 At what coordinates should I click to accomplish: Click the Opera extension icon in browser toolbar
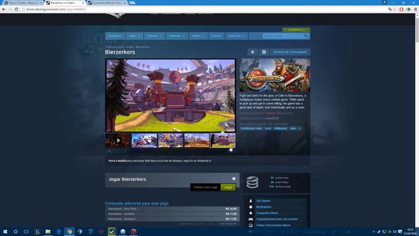tap(401, 9)
